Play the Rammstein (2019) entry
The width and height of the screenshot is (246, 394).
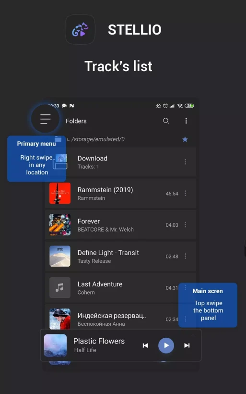(121, 193)
